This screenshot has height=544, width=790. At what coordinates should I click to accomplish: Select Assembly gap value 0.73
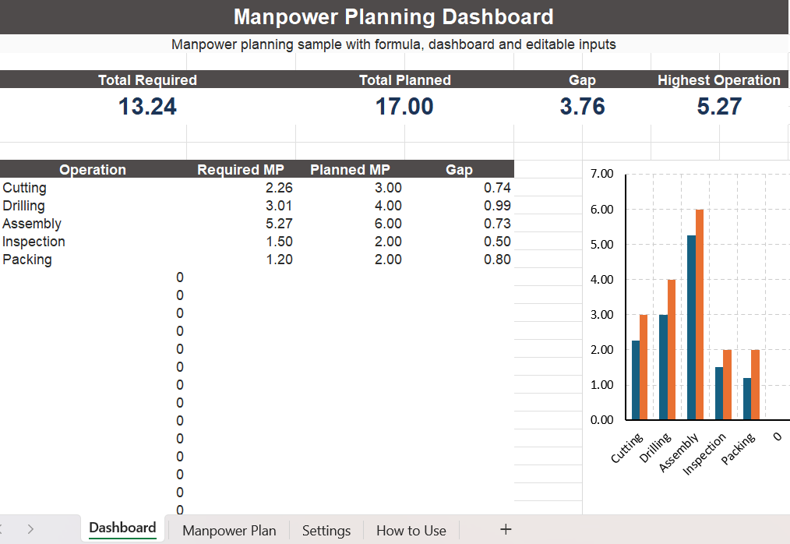point(497,224)
